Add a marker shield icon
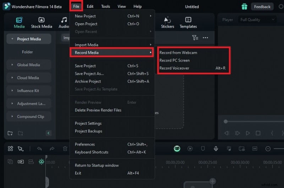Viewport: 284px width, 188px height. click(x=203, y=149)
